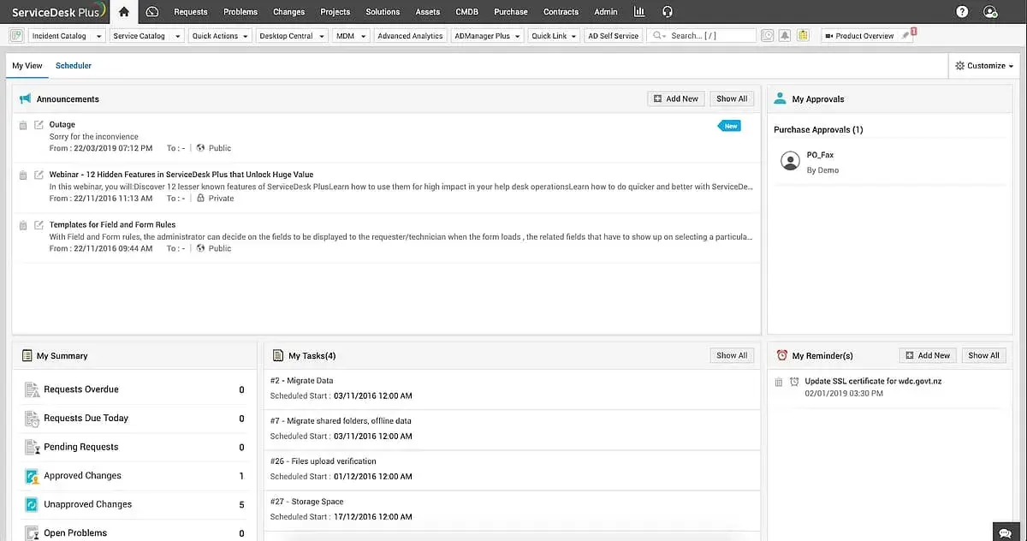Open the Customize dropdown
This screenshot has height=541, width=1027.
pyautogui.click(x=983, y=66)
